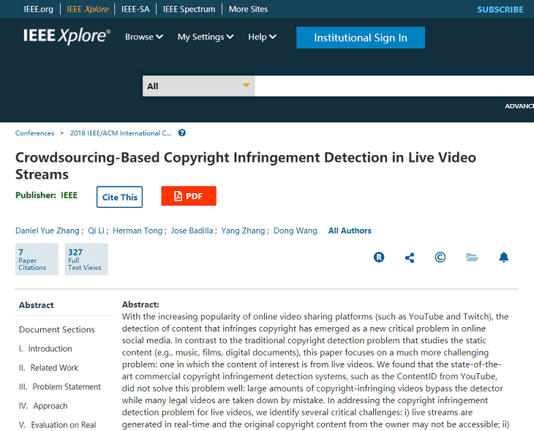
Task: Open the IEEE Spectrum site link
Action: [x=189, y=10]
